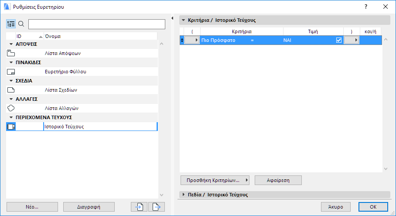This screenshot has width=396, height=216.
Task: Click the Τιμή column header
Action: [x=313, y=31]
